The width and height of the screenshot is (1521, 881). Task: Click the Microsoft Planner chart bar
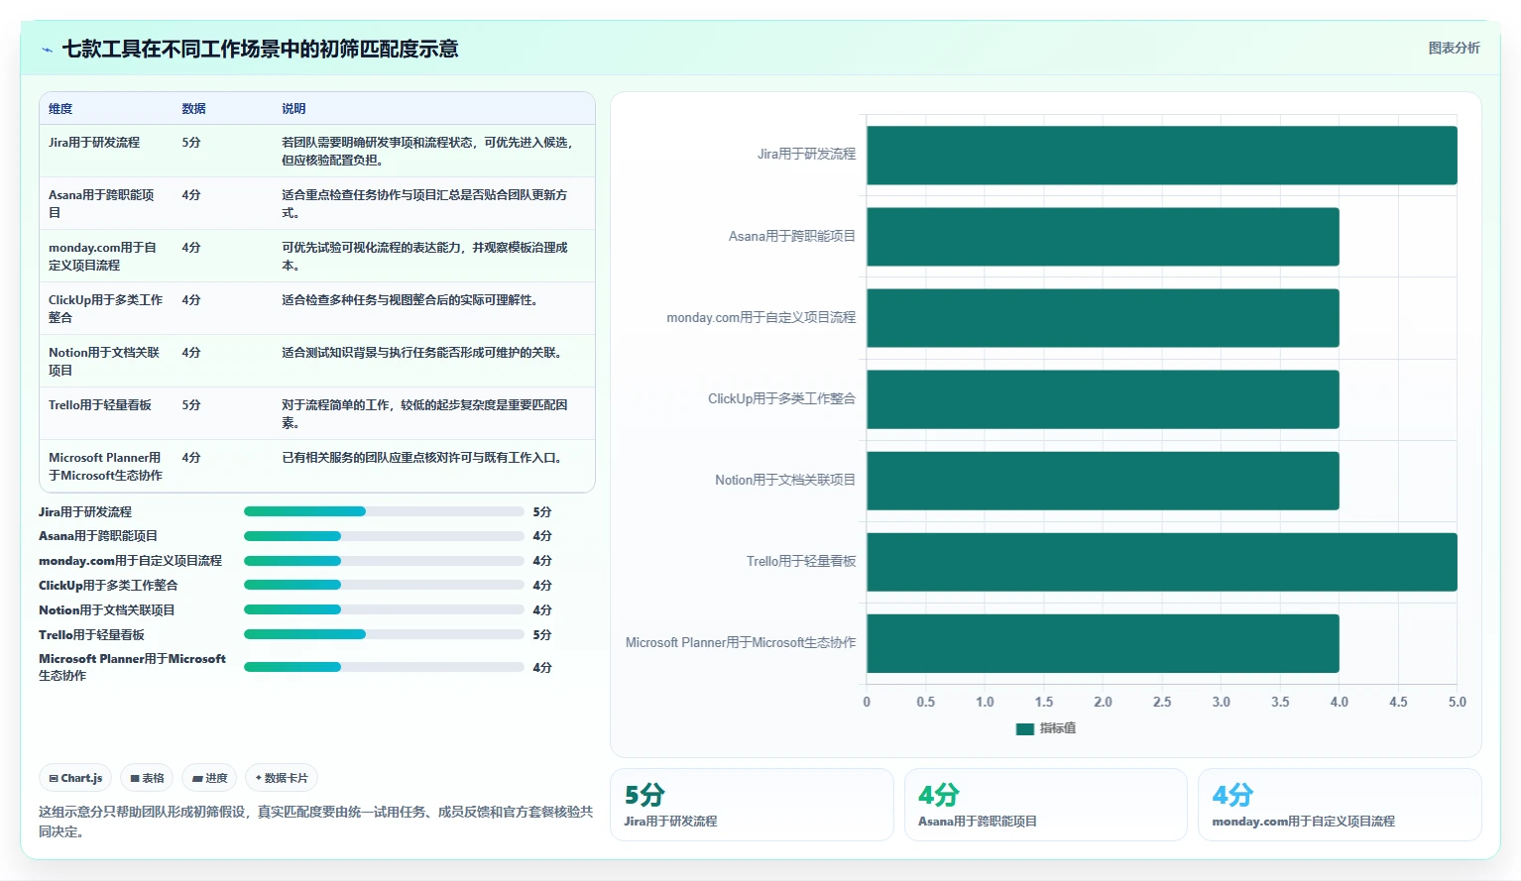click(1103, 643)
